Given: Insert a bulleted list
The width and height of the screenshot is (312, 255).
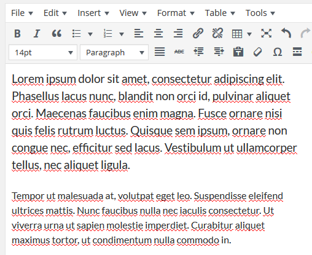Looking at the screenshot, I should point(77,33).
